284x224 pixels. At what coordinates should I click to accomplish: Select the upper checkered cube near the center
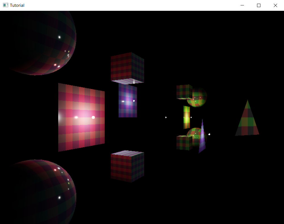coord(127,67)
